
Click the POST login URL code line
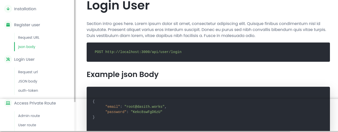pyautogui.click(x=138, y=52)
